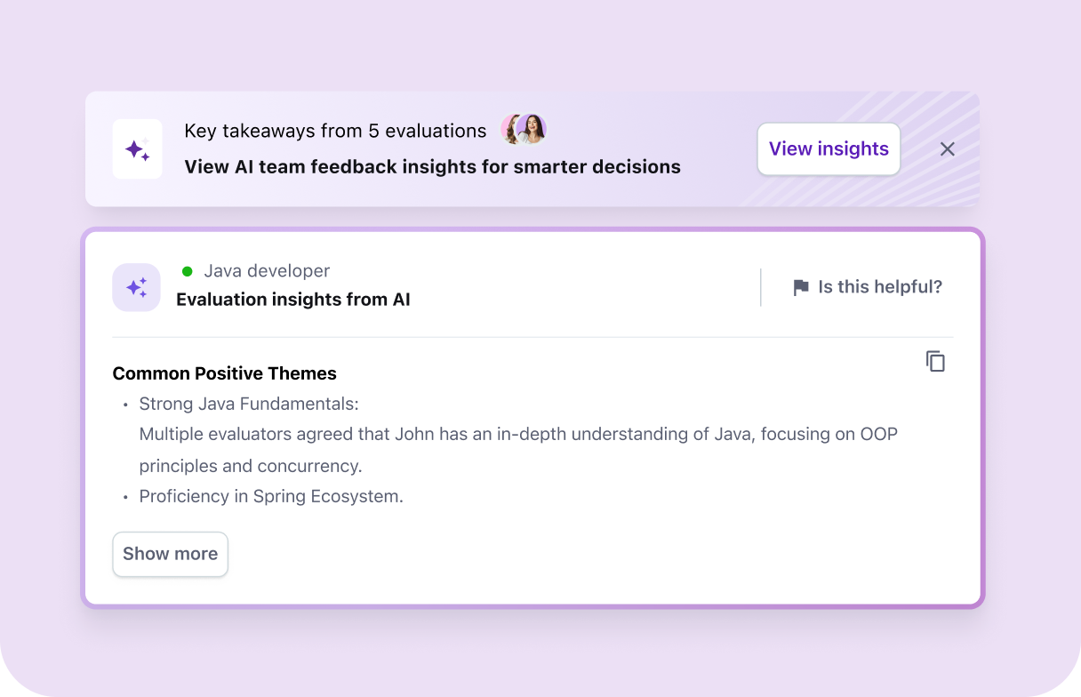
Task: Dismiss the key takeaways banner
Action: click(x=948, y=149)
